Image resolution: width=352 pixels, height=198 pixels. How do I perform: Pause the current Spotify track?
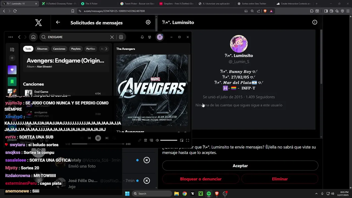[x=98, y=138]
